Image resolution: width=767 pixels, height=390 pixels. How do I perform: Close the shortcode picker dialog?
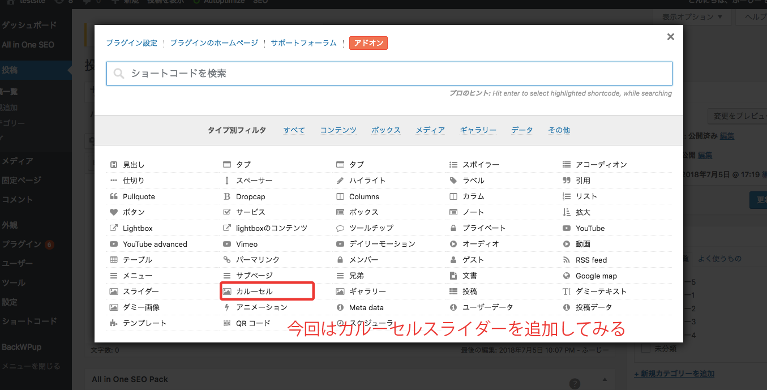click(x=670, y=37)
